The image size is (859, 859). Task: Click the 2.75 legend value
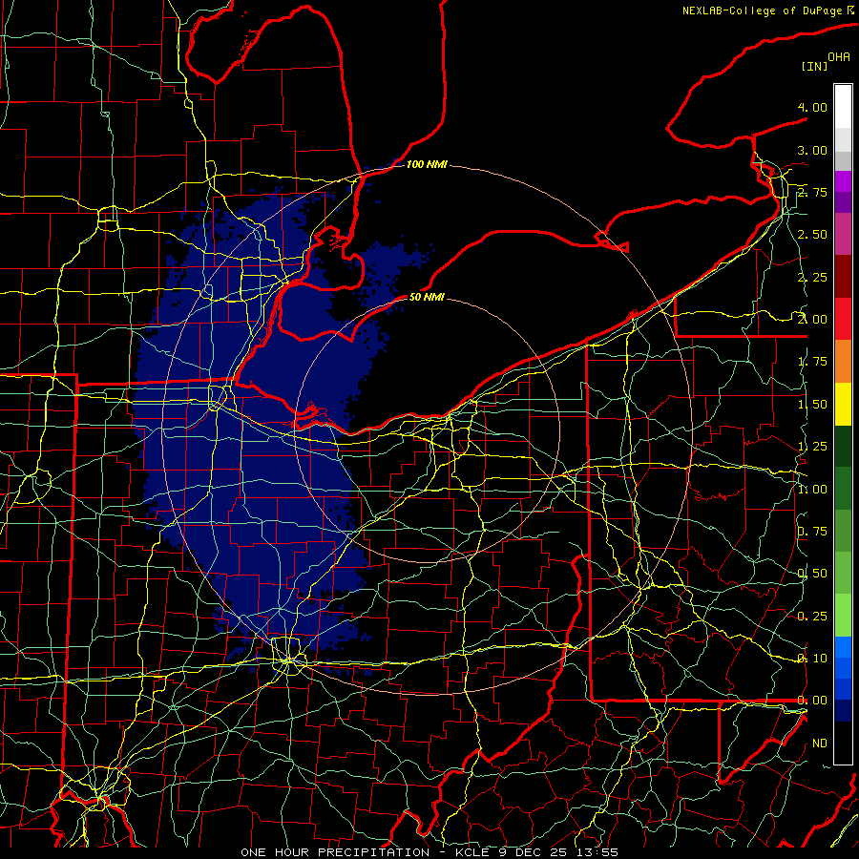tap(812, 192)
